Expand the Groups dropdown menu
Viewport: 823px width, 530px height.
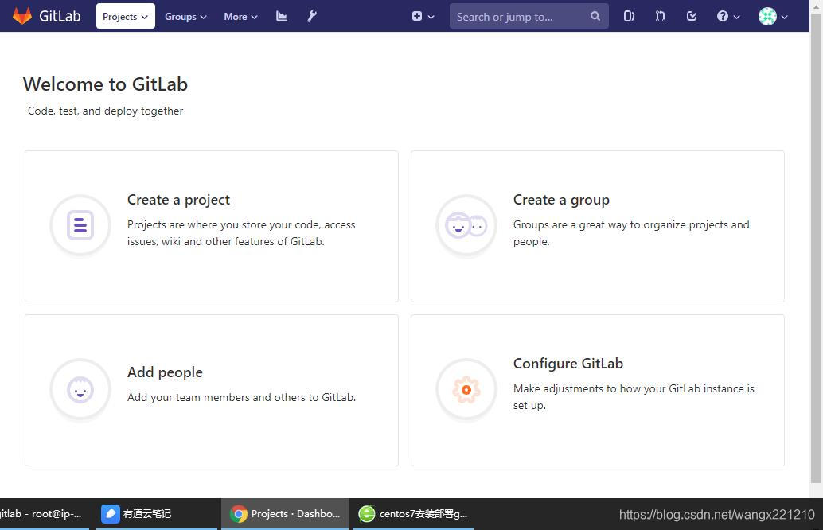click(185, 16)
